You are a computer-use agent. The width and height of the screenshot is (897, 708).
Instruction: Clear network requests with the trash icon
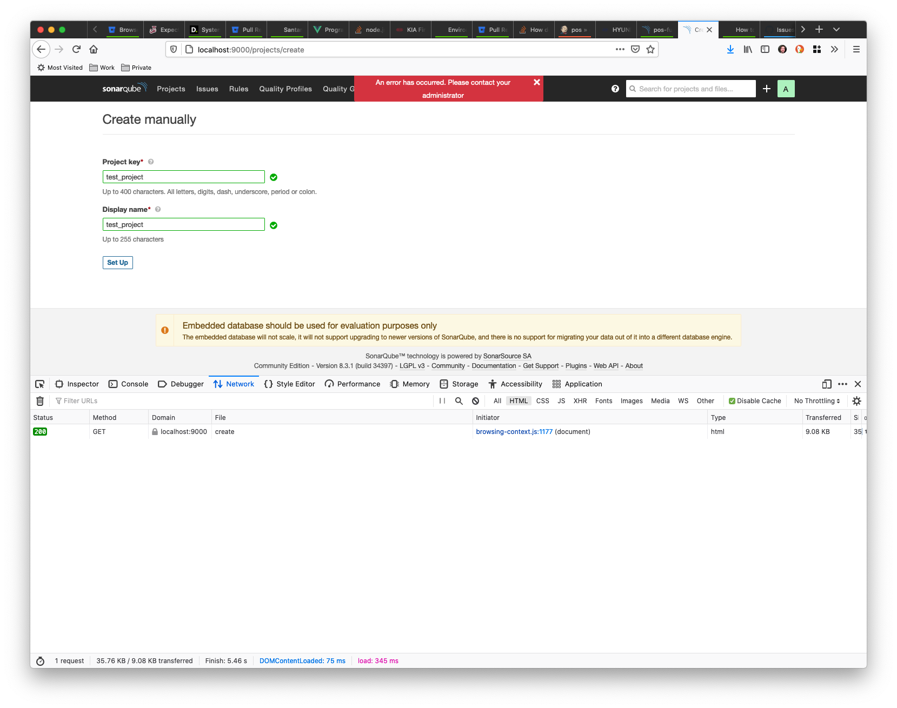point(40,401)
